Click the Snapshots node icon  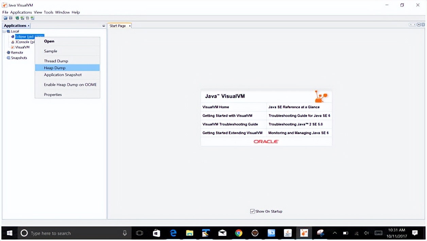[8, 58]
